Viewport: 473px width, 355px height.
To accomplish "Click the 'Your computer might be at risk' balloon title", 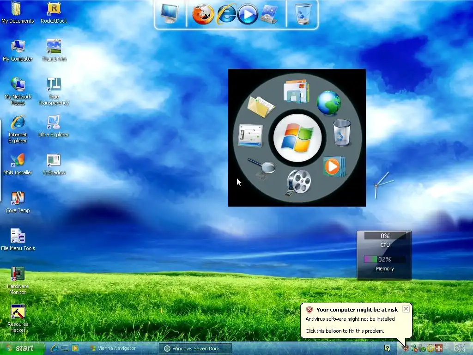I will (357, 310).
